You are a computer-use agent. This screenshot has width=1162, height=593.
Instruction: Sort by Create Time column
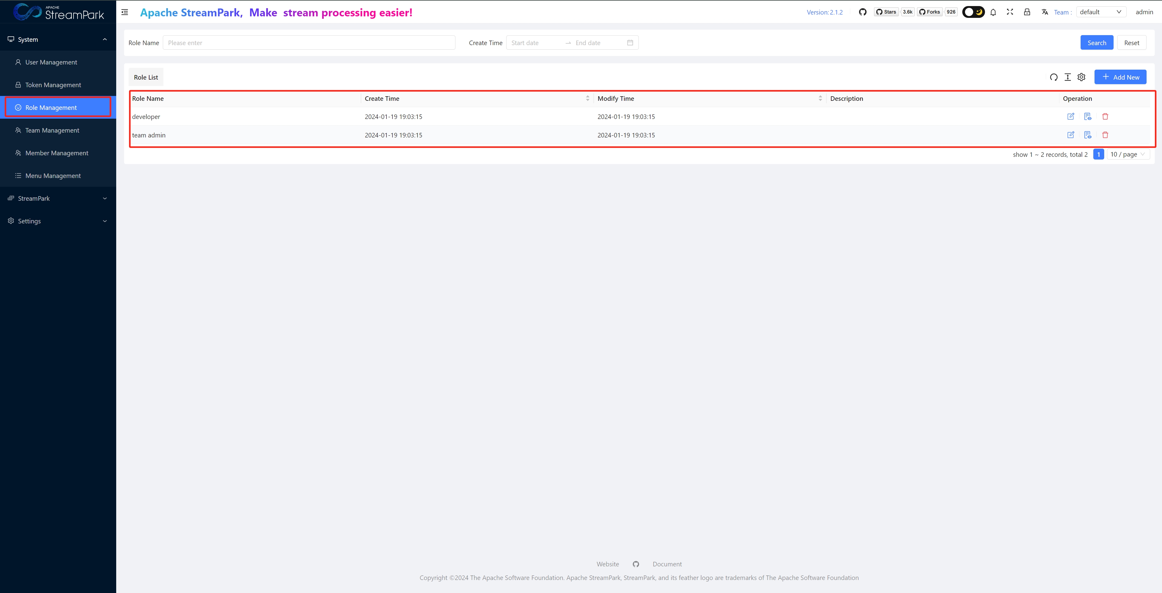(x=587, y=98)
